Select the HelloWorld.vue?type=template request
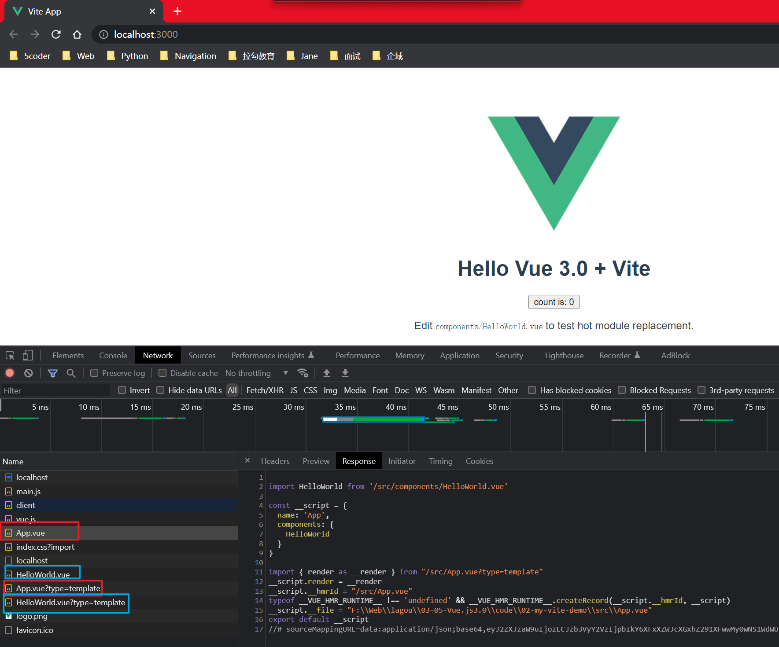This screenshot has width=779, height=647. [x=119, y=602]
